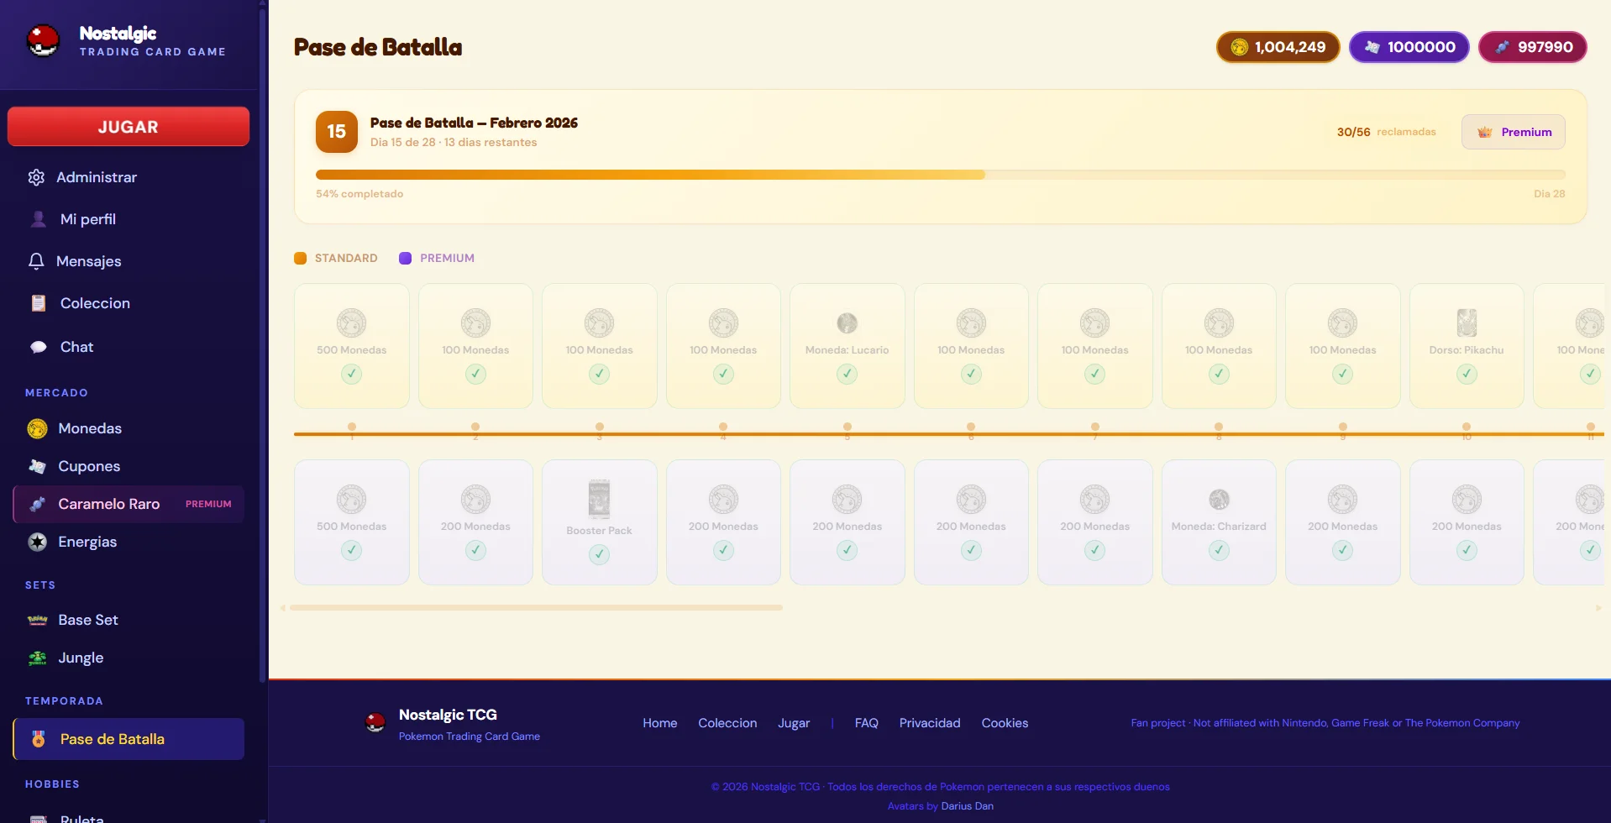
Task: Click the battle pass progress bar
Action: (939, 175)
